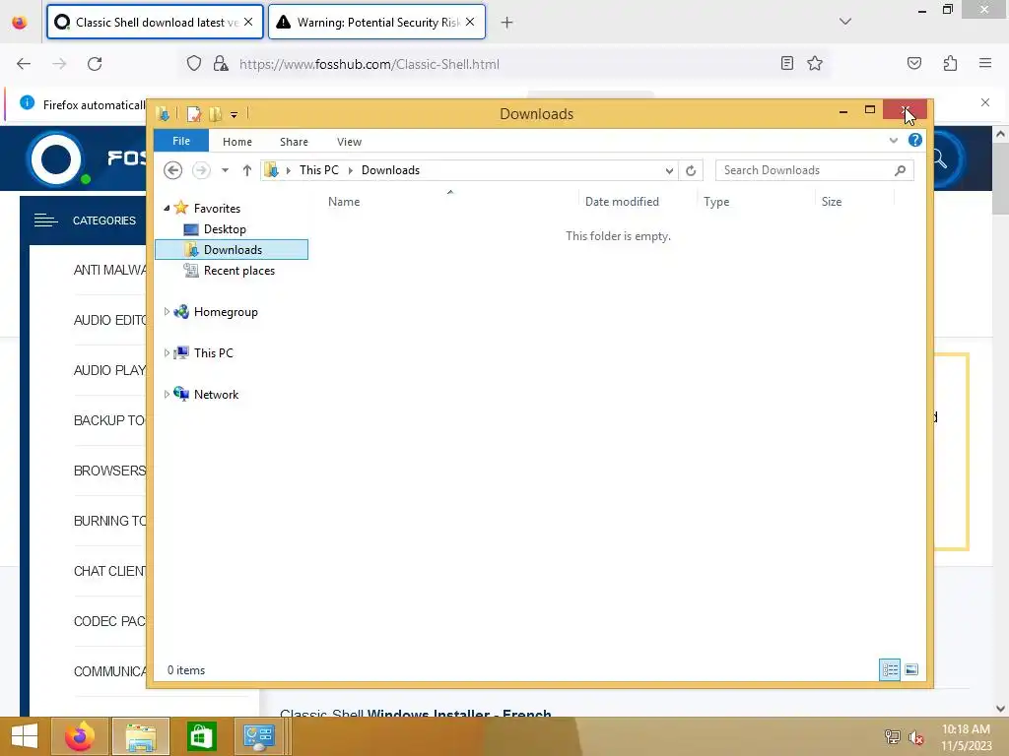This screenshot has width=1009, height=756.
Task: Sort by Date modified column
Action: tap(622, 201)
